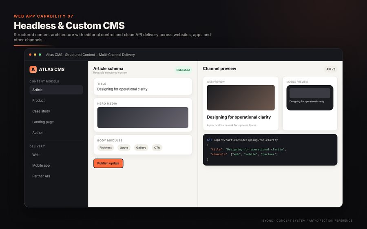The width and height of the screenshot is (367, 229).
Task: Click the web preview hero image
Action: pyautogui.click(x=241, y=97)
